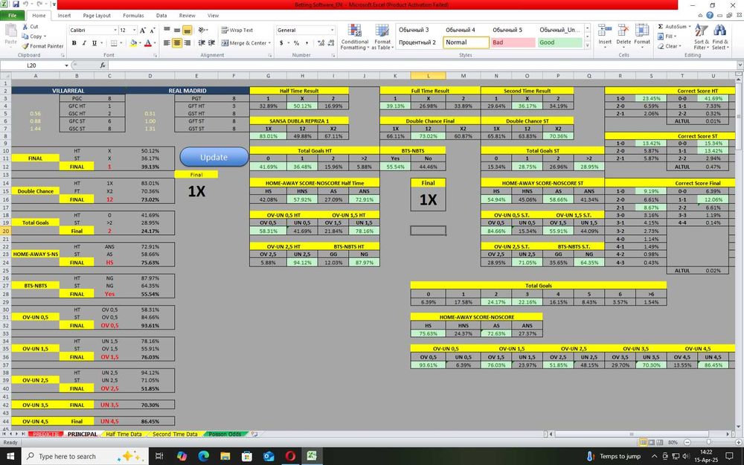The height and width of the screenshot is (465, 744).
Task: Open the Formulas ribbon tab
Action: click(x=133, y=15)
